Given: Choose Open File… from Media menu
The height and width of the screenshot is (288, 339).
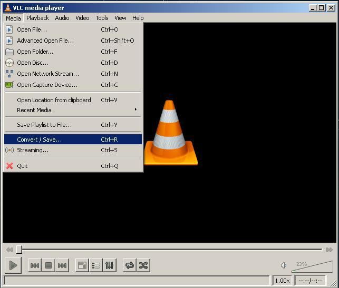Looking at the screenshot, I should pyautogui.click(x=73, y=29).
